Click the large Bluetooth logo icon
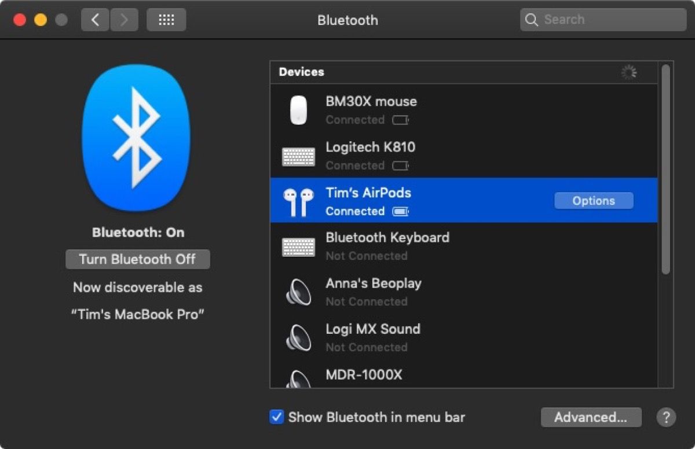 137,138
